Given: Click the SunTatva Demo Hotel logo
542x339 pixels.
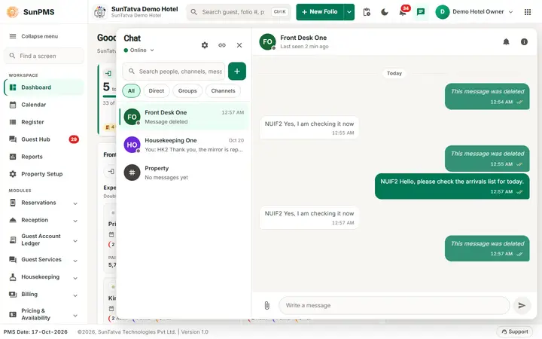Looking at the screenshot, I should coord(100,12).
